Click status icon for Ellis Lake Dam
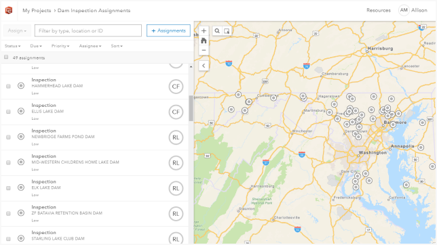Screen dimensions: 437x245 coord(21,111)
